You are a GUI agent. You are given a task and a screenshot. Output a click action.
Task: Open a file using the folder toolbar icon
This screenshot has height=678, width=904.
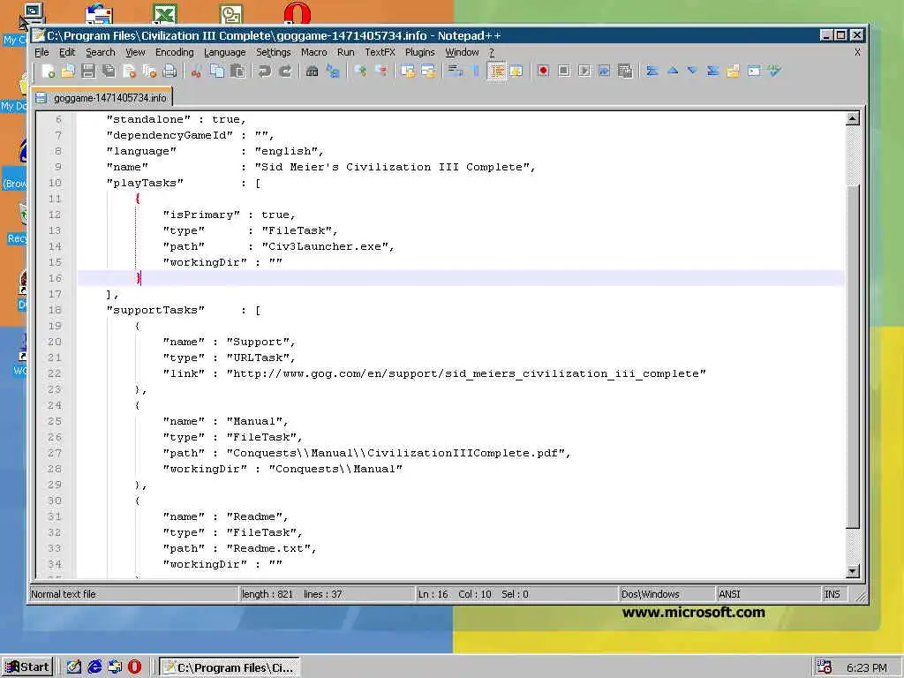click(x=68, y=71)
